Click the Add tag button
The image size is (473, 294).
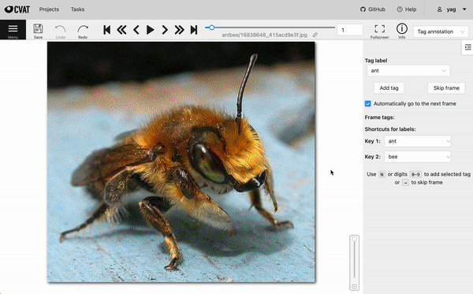pos(389,88)
